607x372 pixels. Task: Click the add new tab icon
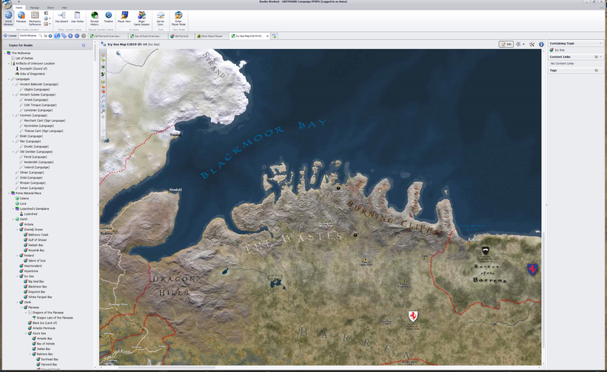point(274,36)
